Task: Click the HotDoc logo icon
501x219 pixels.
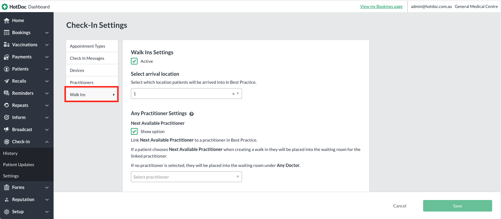Action: tap(5, 7)
